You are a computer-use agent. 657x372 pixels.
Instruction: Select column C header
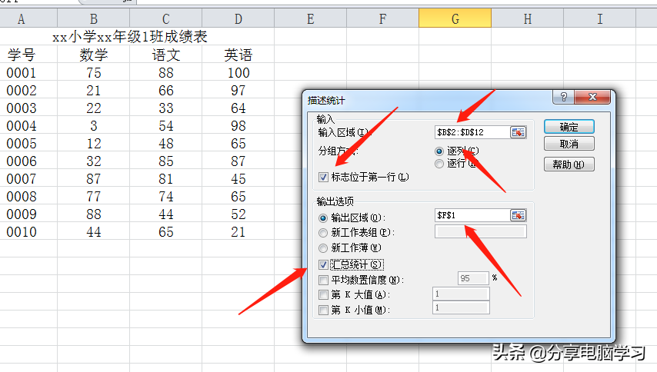click(x=166, y=18)
